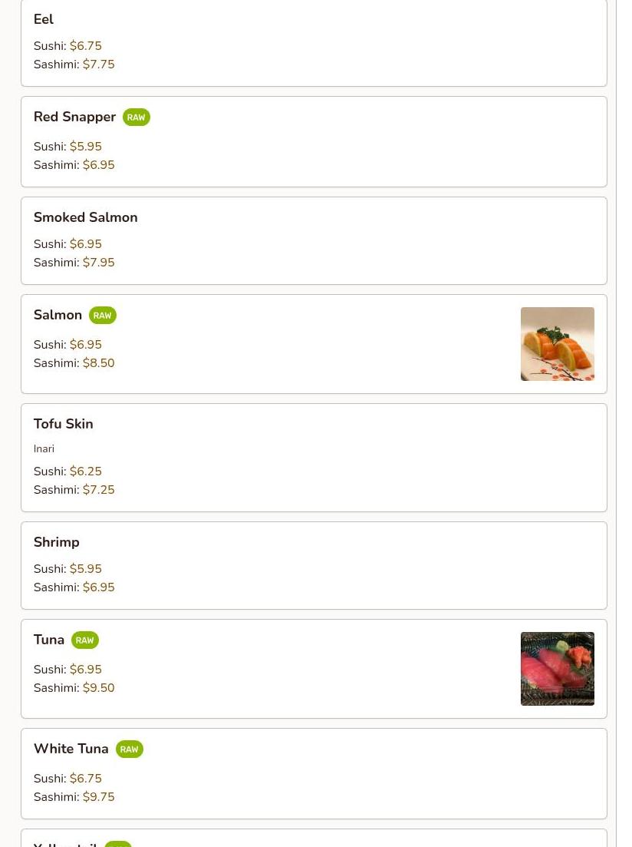This screenshot has height=847, width=632.
Task: Open the Smoked Salmon menu item
Action: click(x=314, y=241)
